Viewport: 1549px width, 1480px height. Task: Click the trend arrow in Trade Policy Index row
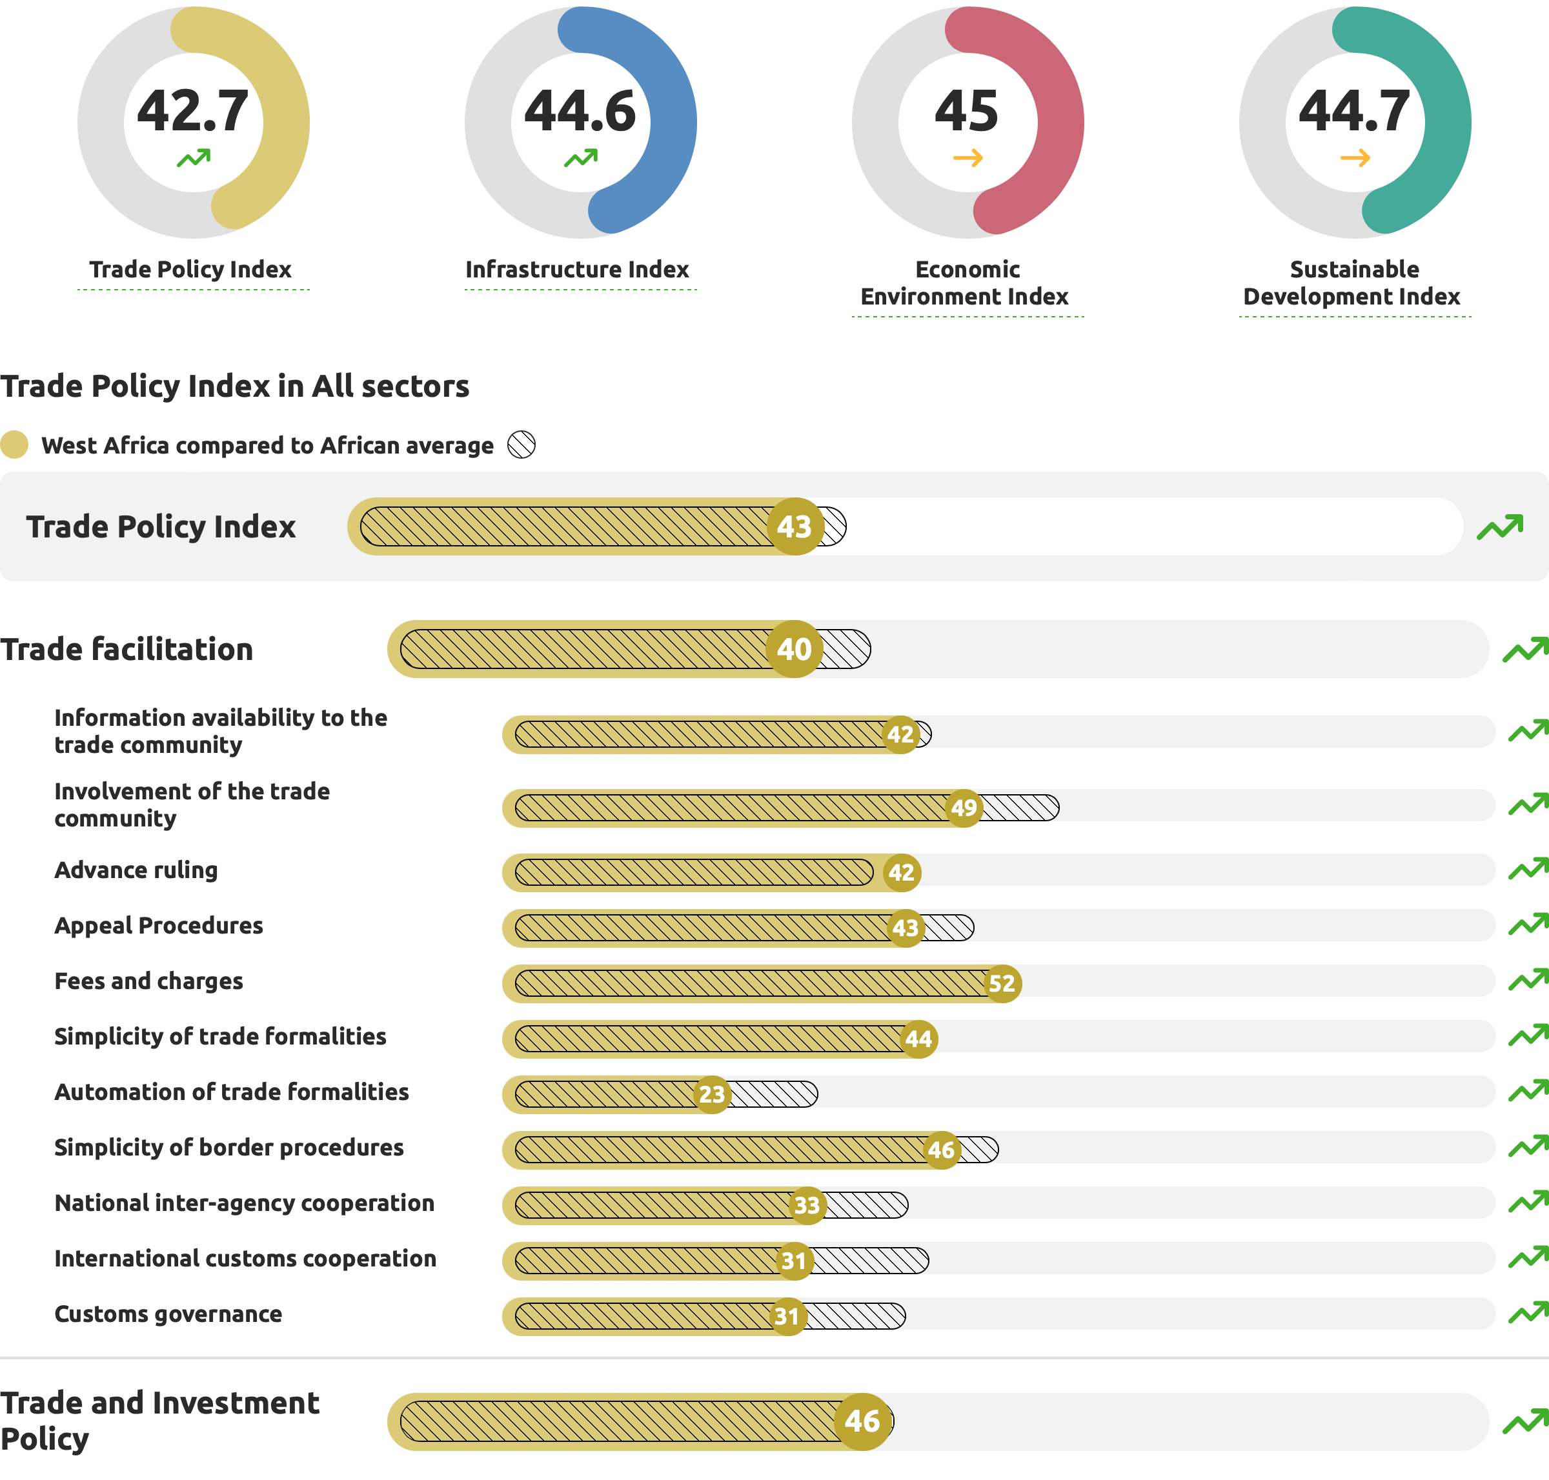[x=1499, y=527]
